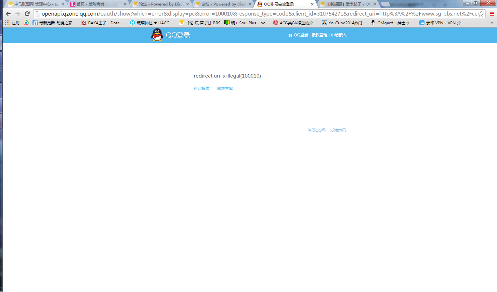Open the ACG类GK模型的介 bookmark
The image size is (497, 292).
pyautogui.click(x=295, y=23)
